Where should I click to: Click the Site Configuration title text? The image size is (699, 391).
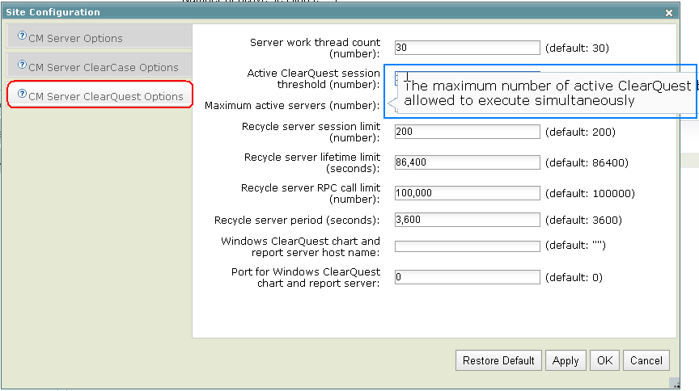point(53,12)
